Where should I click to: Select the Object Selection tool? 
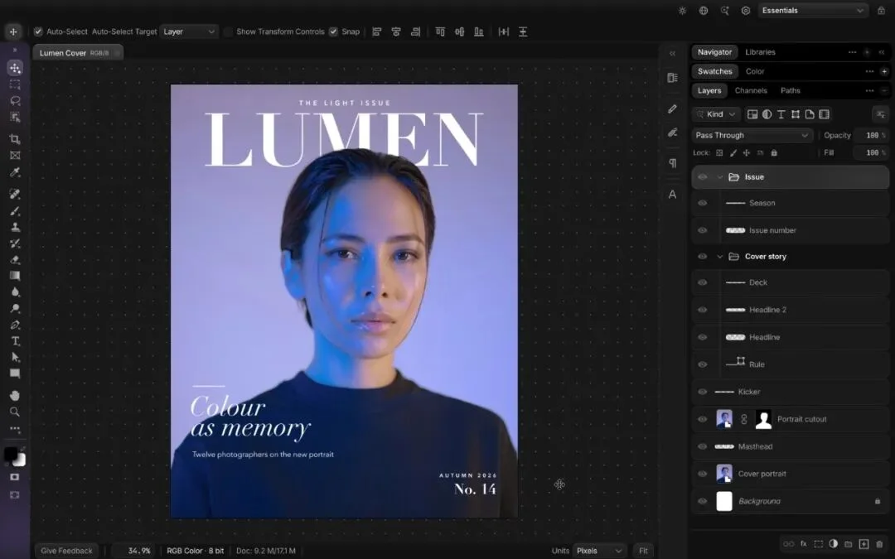15,117
